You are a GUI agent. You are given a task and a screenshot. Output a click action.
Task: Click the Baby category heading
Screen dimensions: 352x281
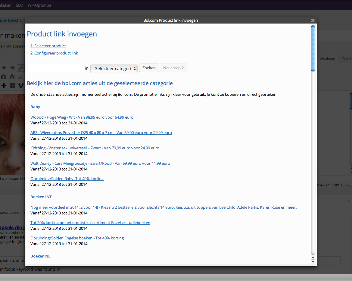pos(35,107)
